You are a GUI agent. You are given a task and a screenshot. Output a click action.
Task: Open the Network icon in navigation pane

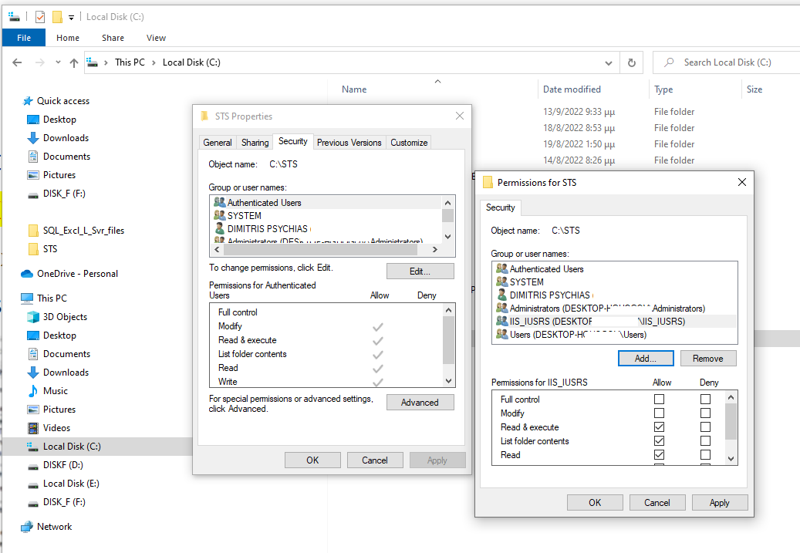[28, 527]
